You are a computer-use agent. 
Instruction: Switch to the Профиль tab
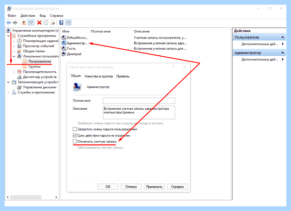(x=123, y=76)
